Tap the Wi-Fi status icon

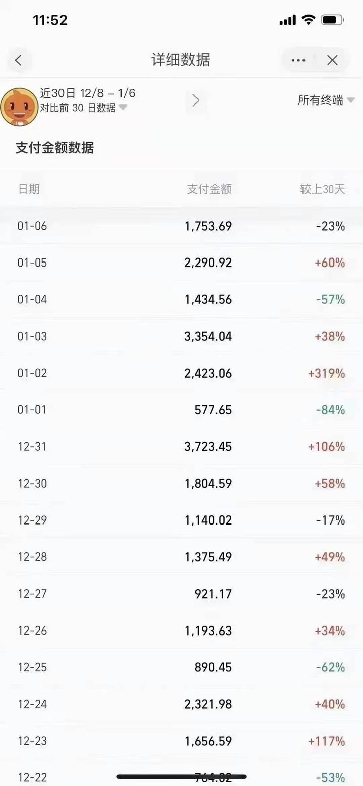pyautogui.click(x=308, y=20)
